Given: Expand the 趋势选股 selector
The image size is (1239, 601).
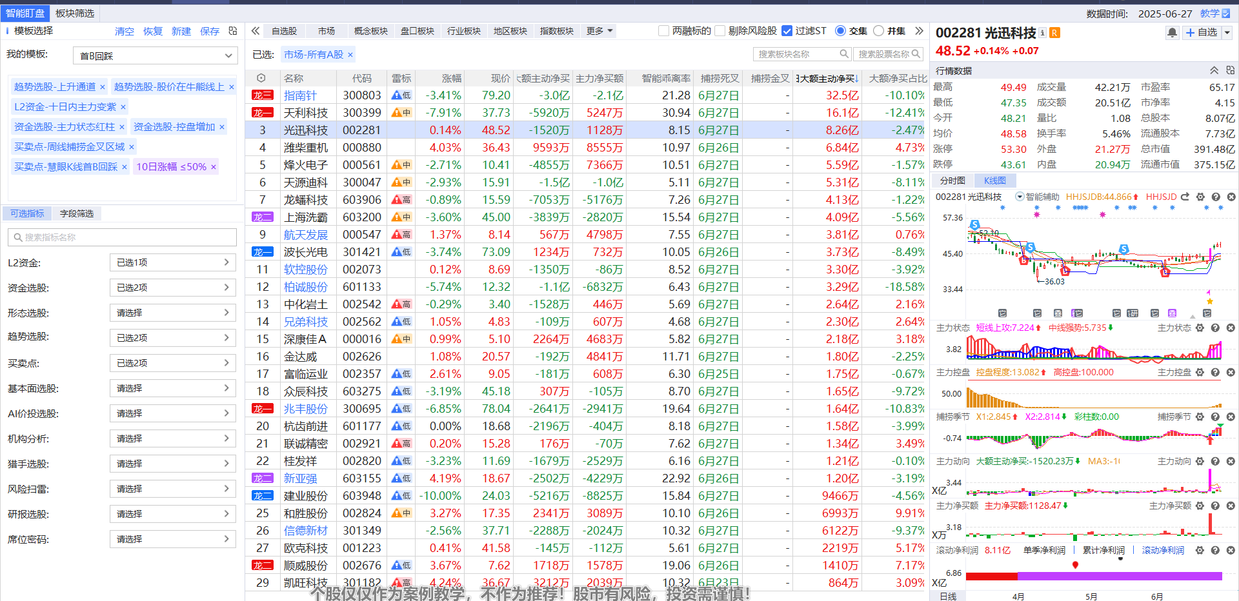Looking at the screenshot, I should [x=173, y=338].
